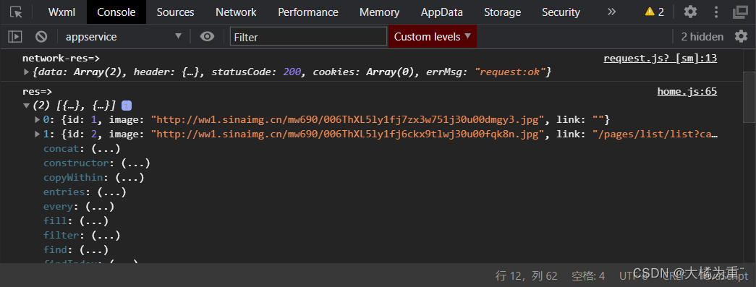Open the Storage tab
The image size is (756, 287).
tap(502, 12)
